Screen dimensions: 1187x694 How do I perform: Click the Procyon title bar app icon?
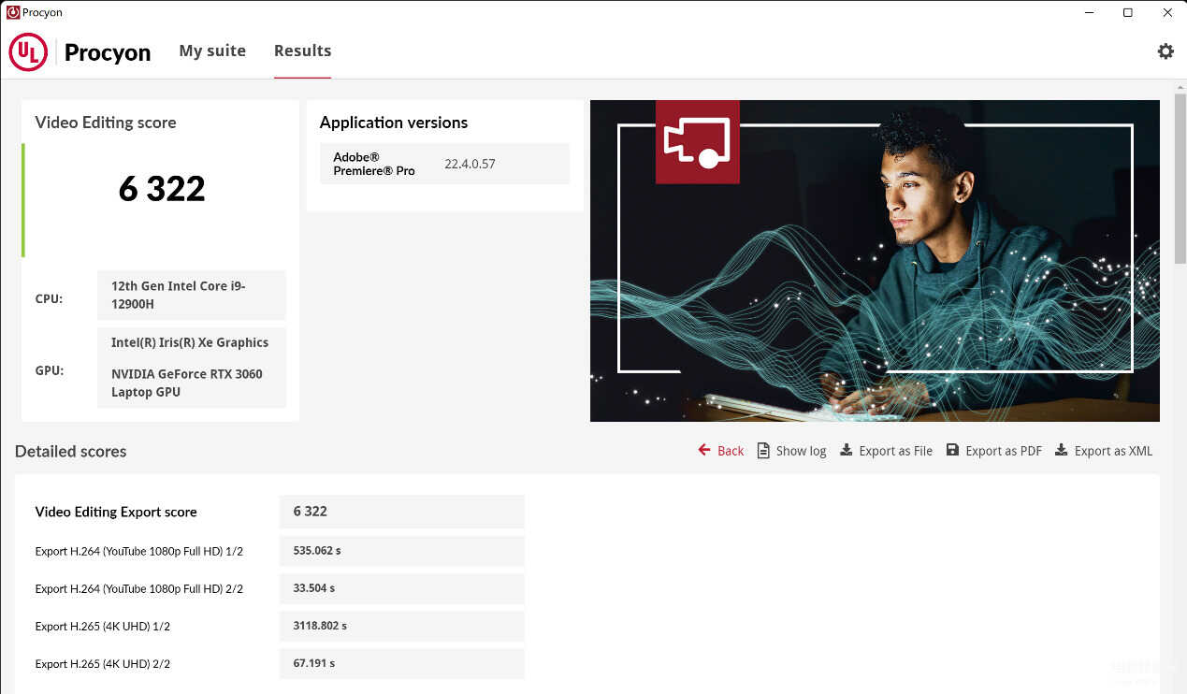coord(12,12)
